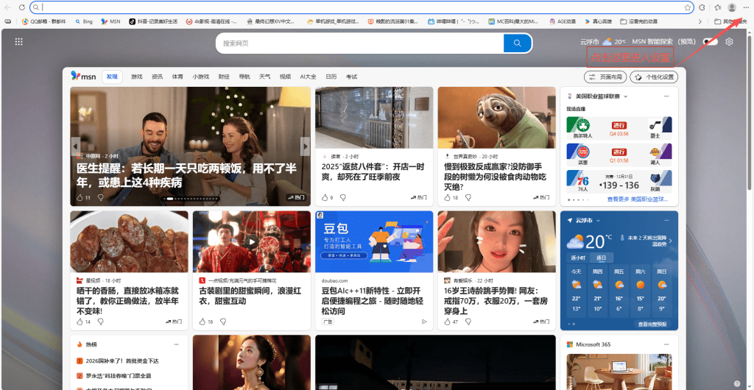Switch to the 游戏 tab

pyautogui.click(x=136, y=77)
